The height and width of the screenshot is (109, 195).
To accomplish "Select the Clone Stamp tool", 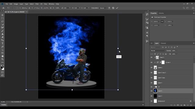I will coord(2,34).
